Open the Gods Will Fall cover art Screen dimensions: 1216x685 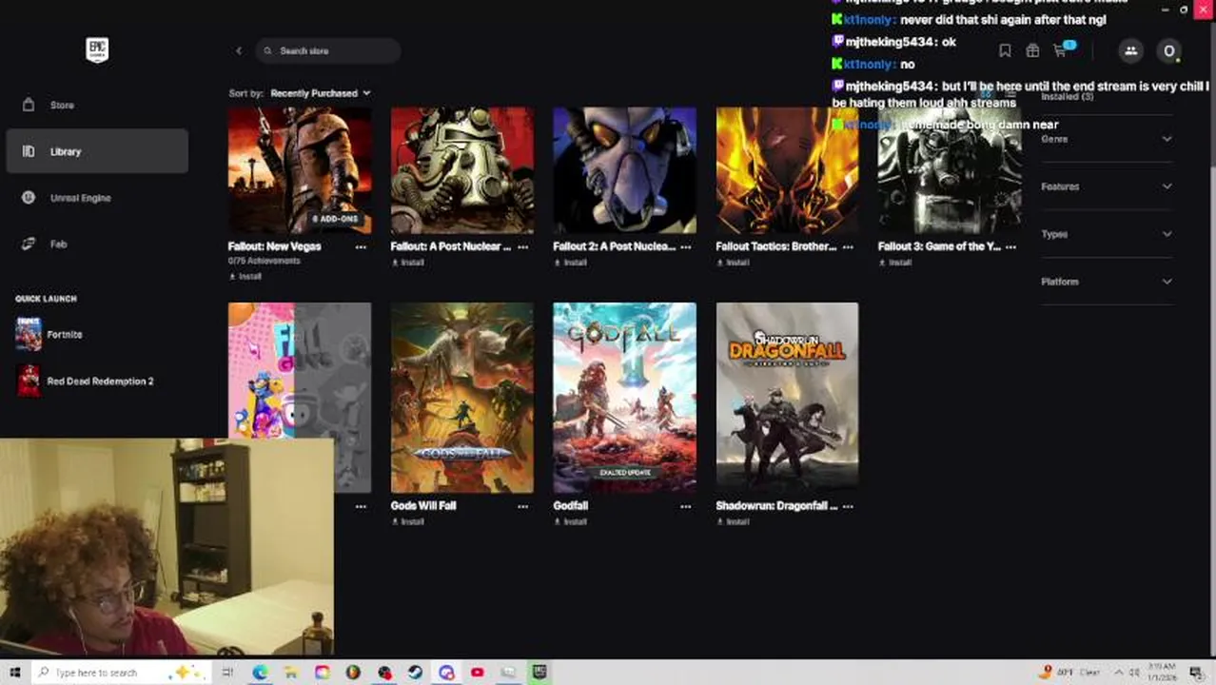462,398
